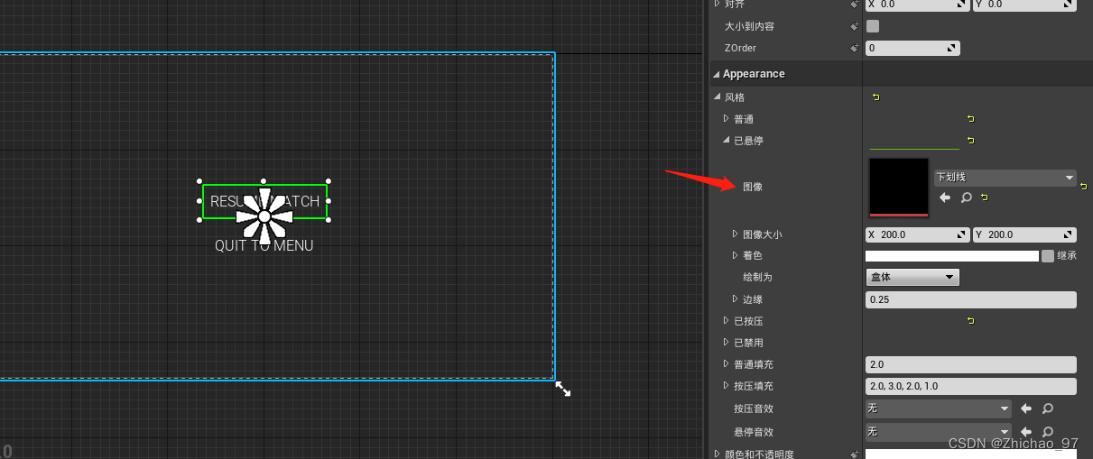Open the 下划线 image asset dropdown

point(1005,178)
